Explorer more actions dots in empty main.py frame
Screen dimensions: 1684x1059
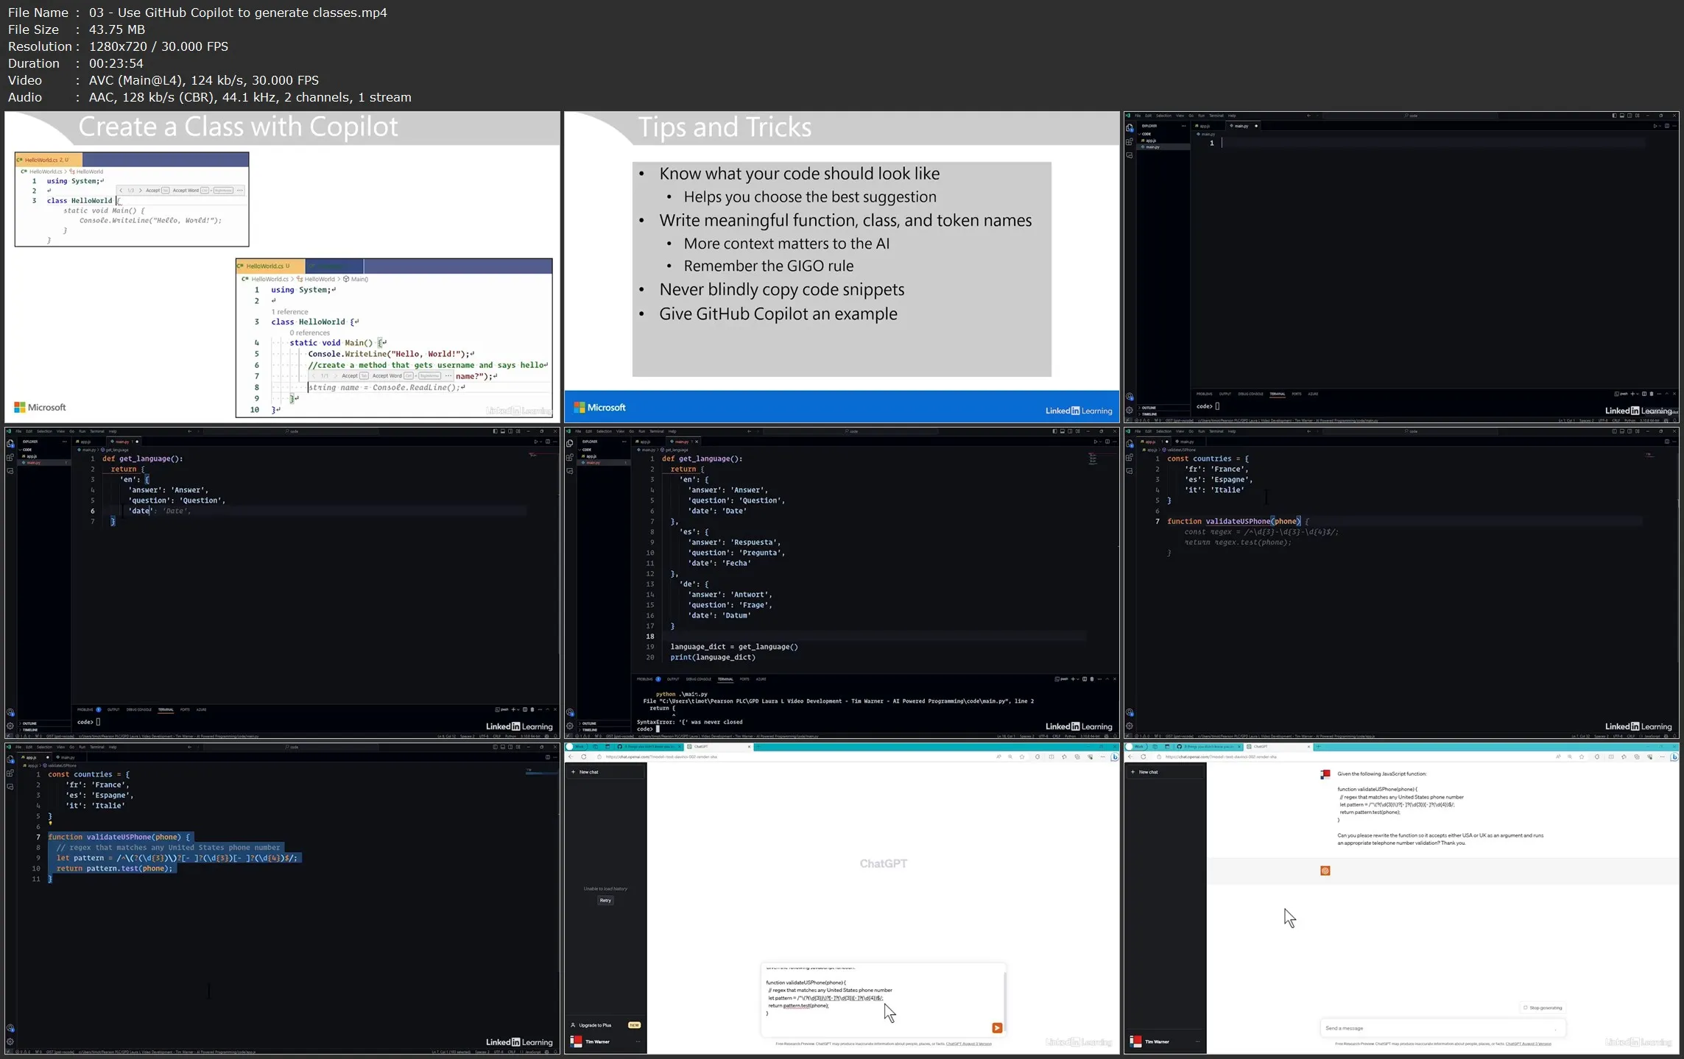pos(1183,126)
